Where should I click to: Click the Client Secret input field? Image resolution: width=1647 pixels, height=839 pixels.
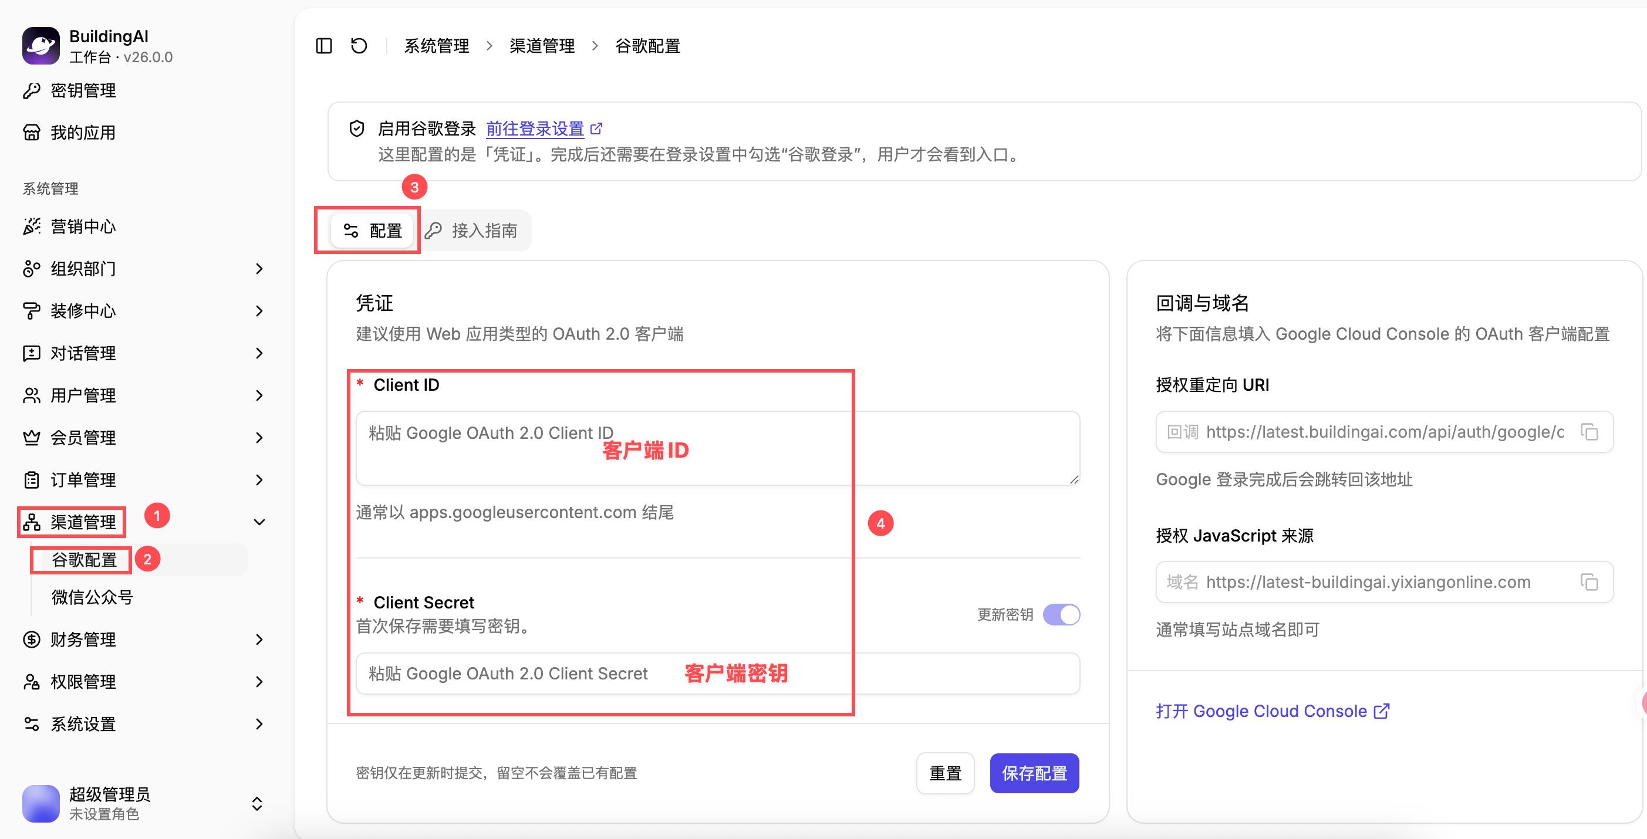pos(717,674)
